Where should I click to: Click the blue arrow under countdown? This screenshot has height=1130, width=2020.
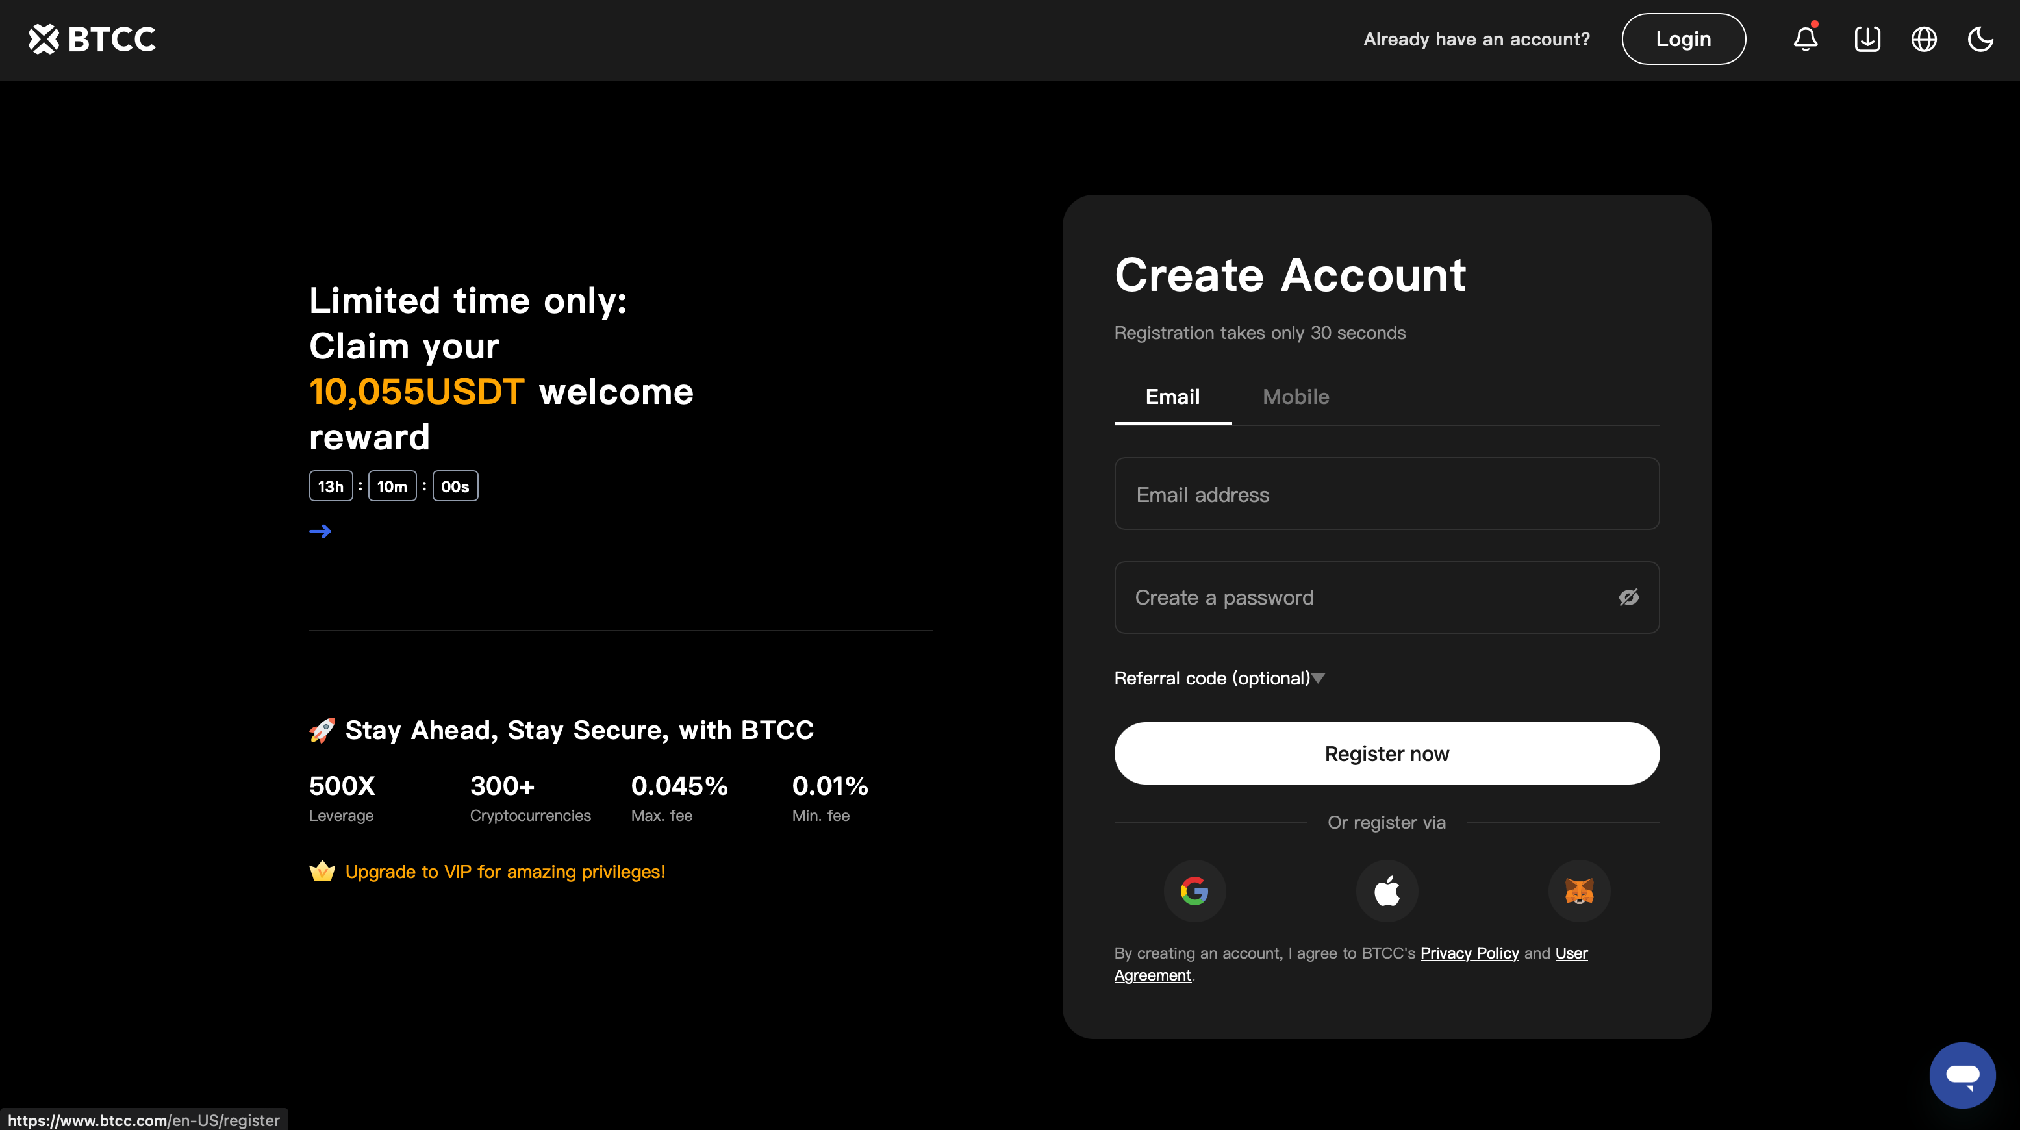(320, 532)
